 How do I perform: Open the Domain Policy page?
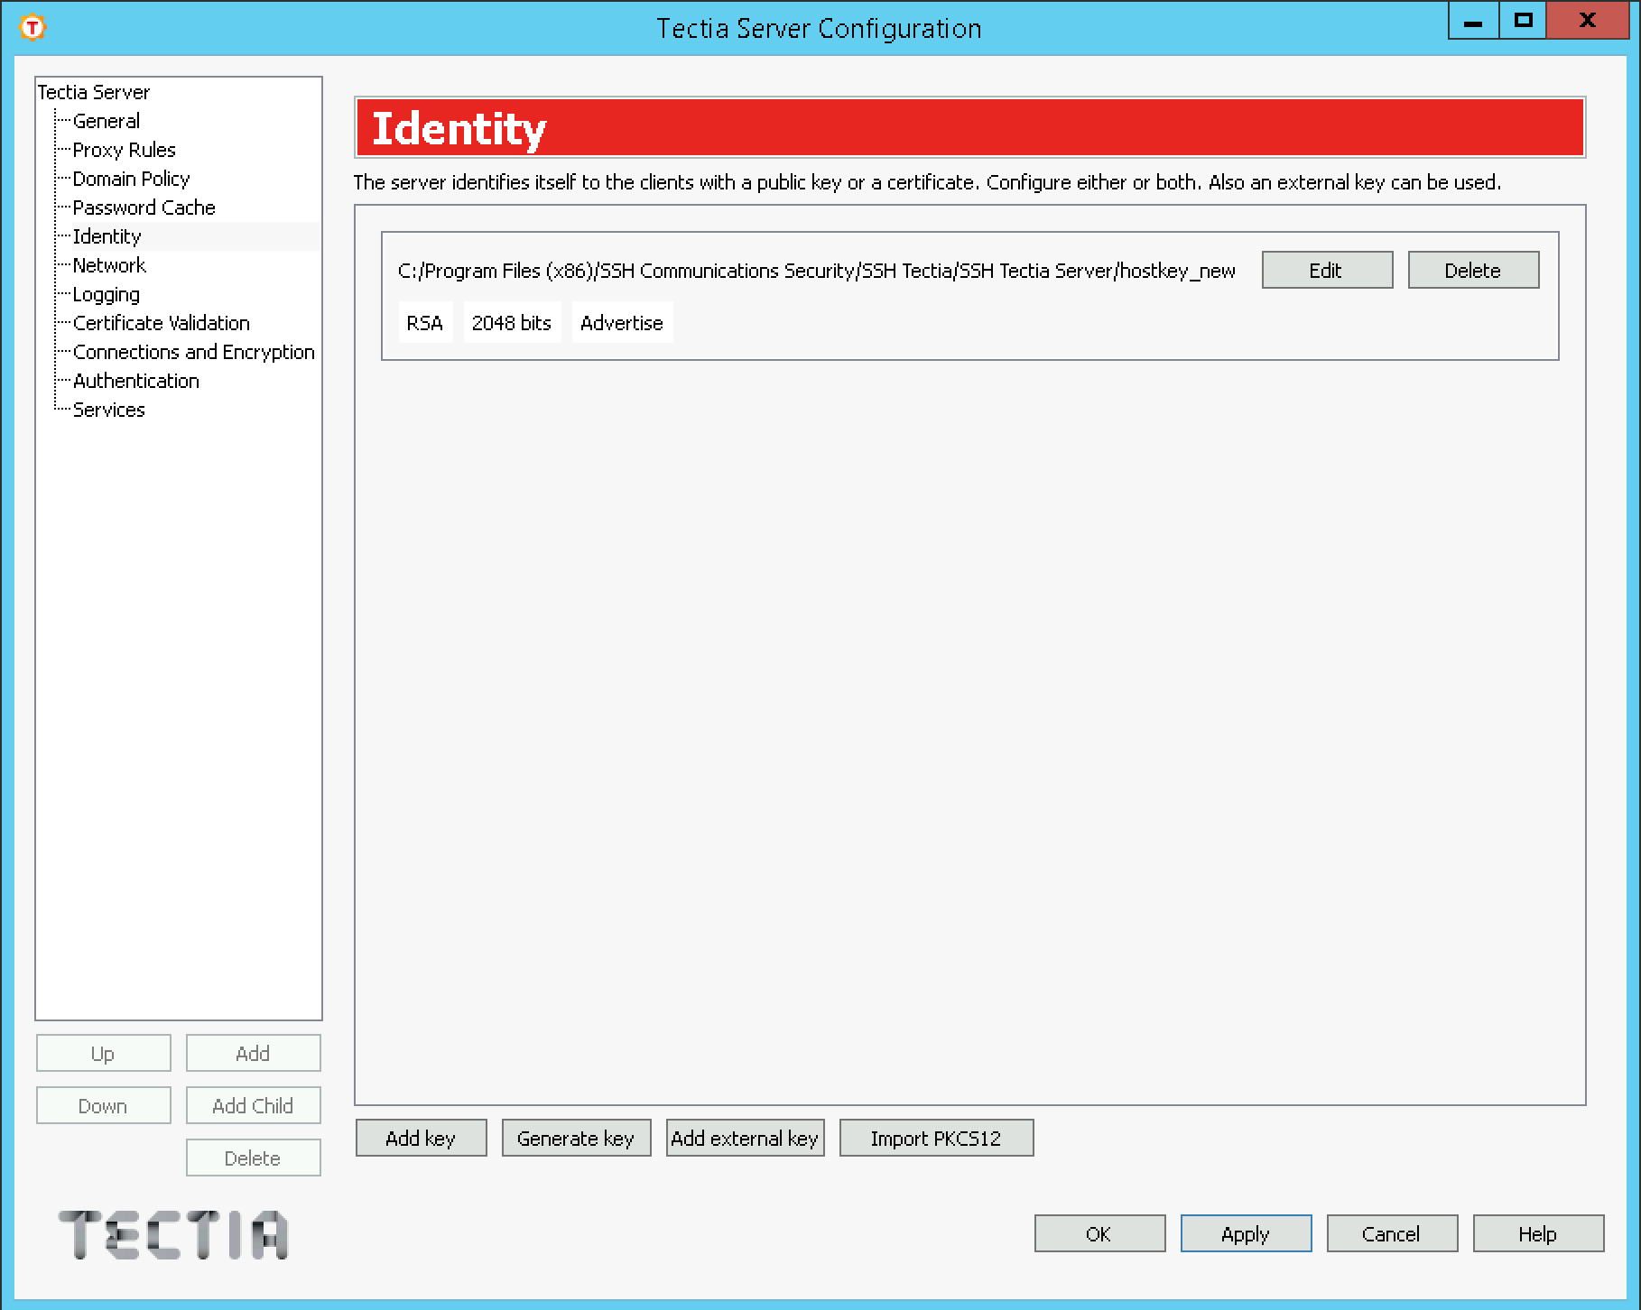click(x=131, y=179)
